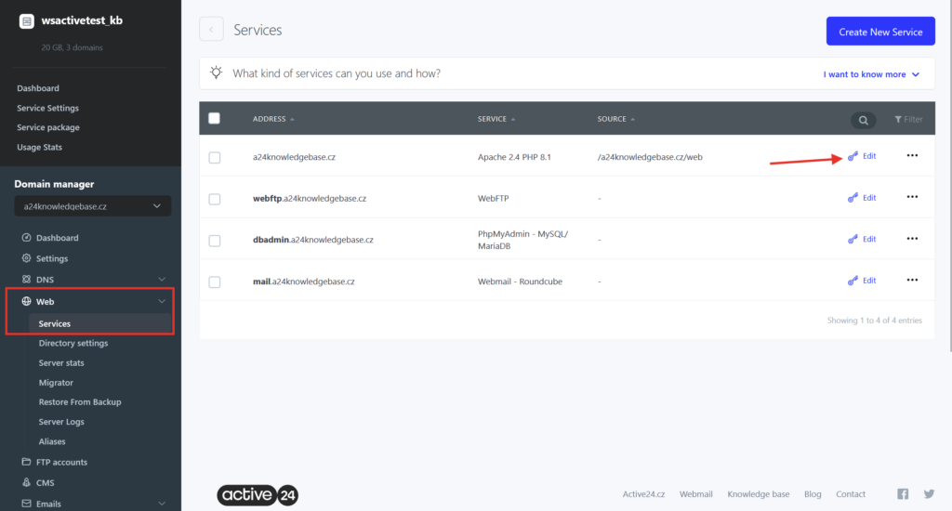Collapse the Web section chevron
The width and height of the screenshot is (952, 511).
pos(162,301)
